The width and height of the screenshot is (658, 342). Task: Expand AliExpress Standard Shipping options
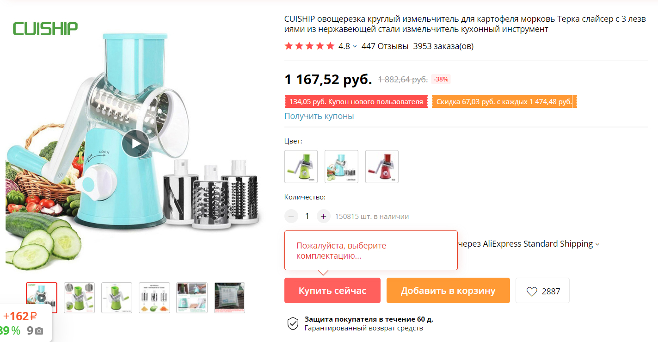pos(597,244)
